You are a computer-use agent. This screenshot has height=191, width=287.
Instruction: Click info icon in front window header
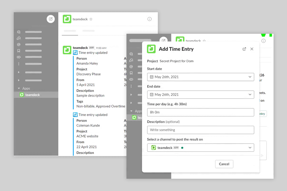click(263, 41)
